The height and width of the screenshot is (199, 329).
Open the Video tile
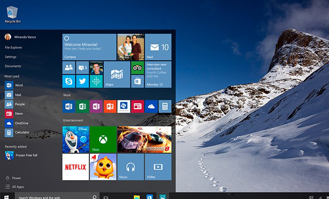click(x=158, y=167)
